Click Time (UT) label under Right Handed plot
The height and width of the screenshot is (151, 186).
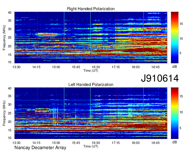tap(91, 71)
